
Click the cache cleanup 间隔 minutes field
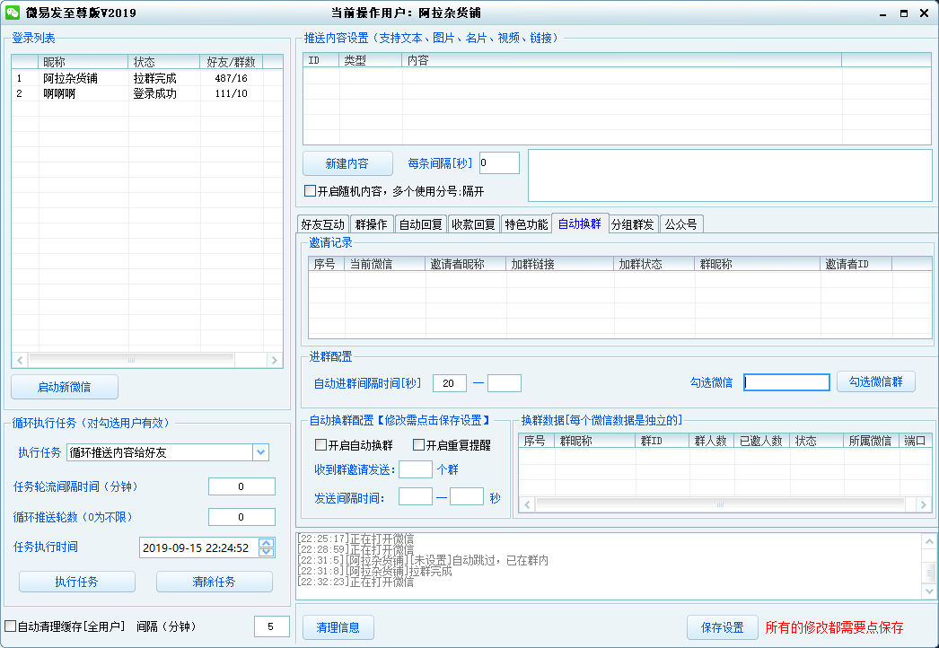(x=271, y=626)
